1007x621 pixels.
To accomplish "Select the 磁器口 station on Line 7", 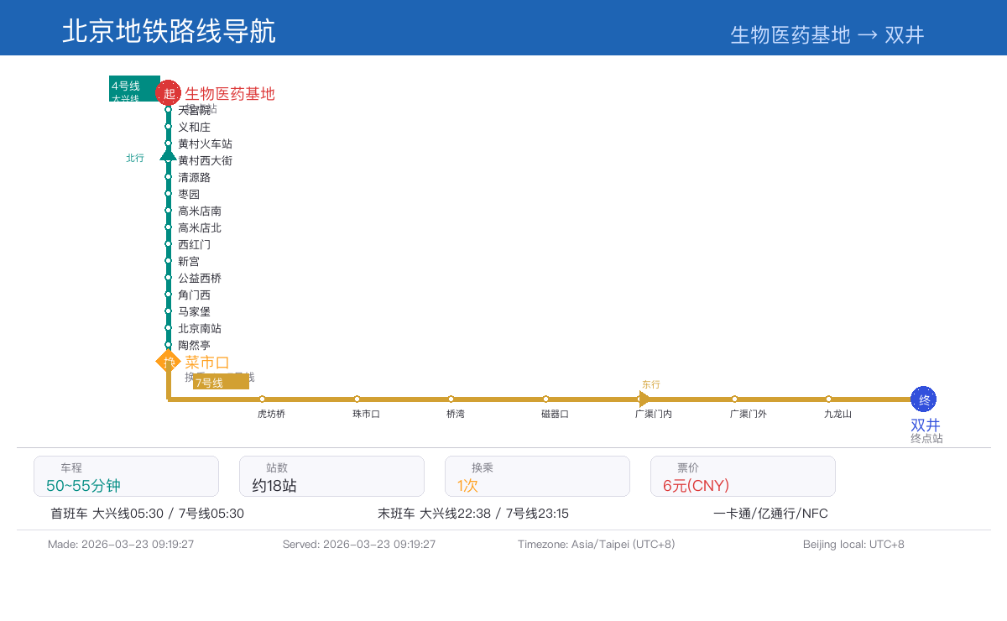I will coord(546,399).
